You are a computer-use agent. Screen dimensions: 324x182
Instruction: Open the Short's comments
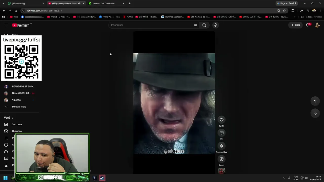point(221,133)
